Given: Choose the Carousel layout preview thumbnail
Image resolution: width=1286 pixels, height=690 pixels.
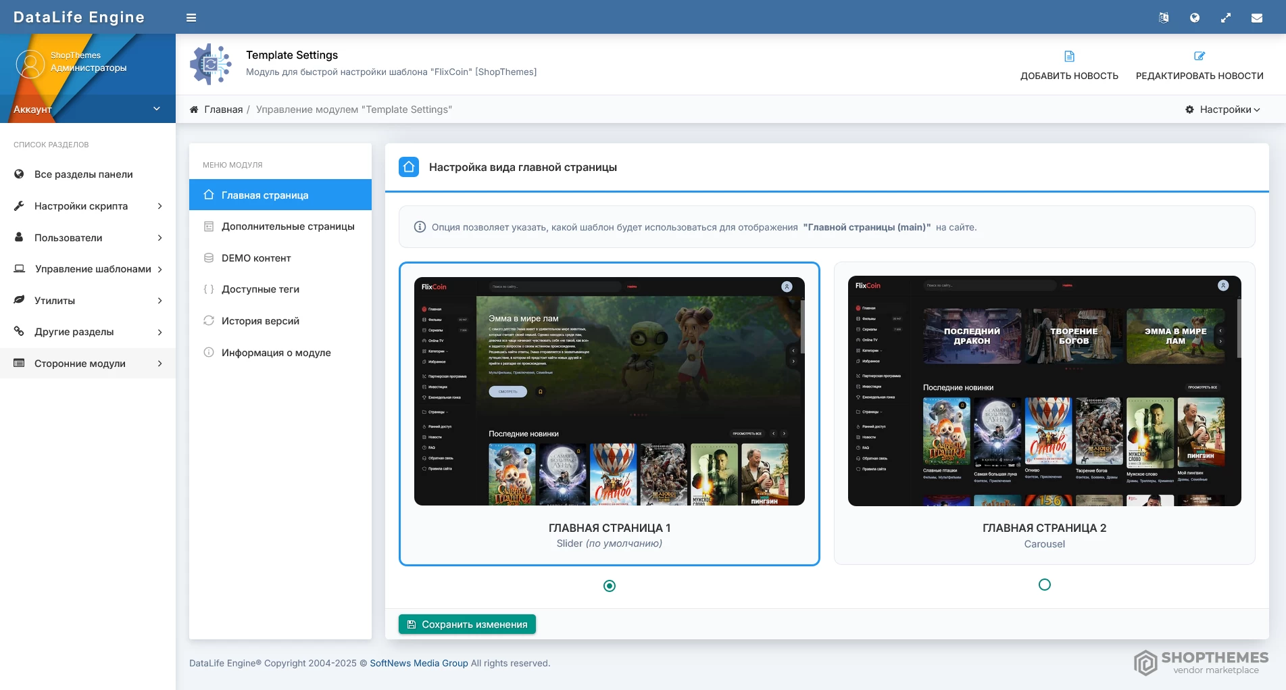Looking at the screenshot, I should point(1045,391).
